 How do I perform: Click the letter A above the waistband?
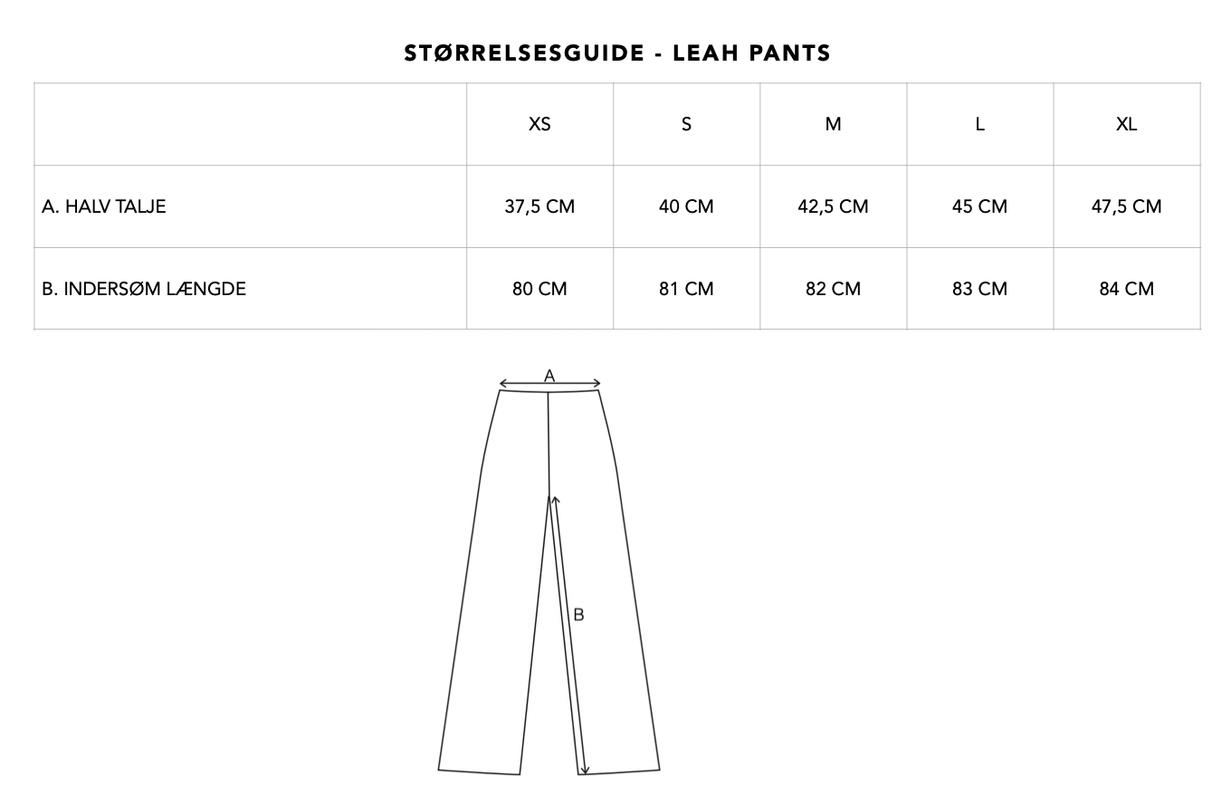[x=549, y=376]
